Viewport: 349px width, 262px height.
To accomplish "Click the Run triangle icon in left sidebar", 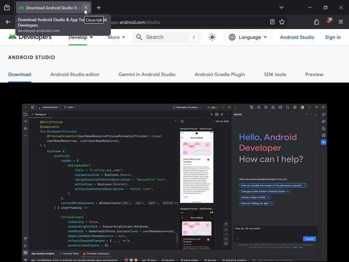I will tap(25, 246).
